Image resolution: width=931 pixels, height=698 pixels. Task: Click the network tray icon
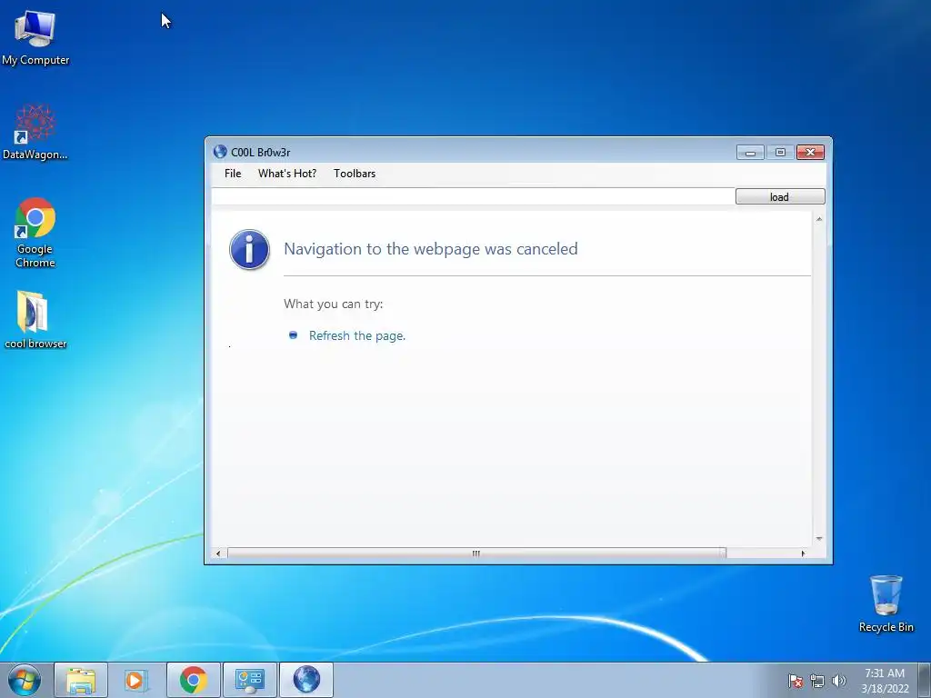(817, 681)
